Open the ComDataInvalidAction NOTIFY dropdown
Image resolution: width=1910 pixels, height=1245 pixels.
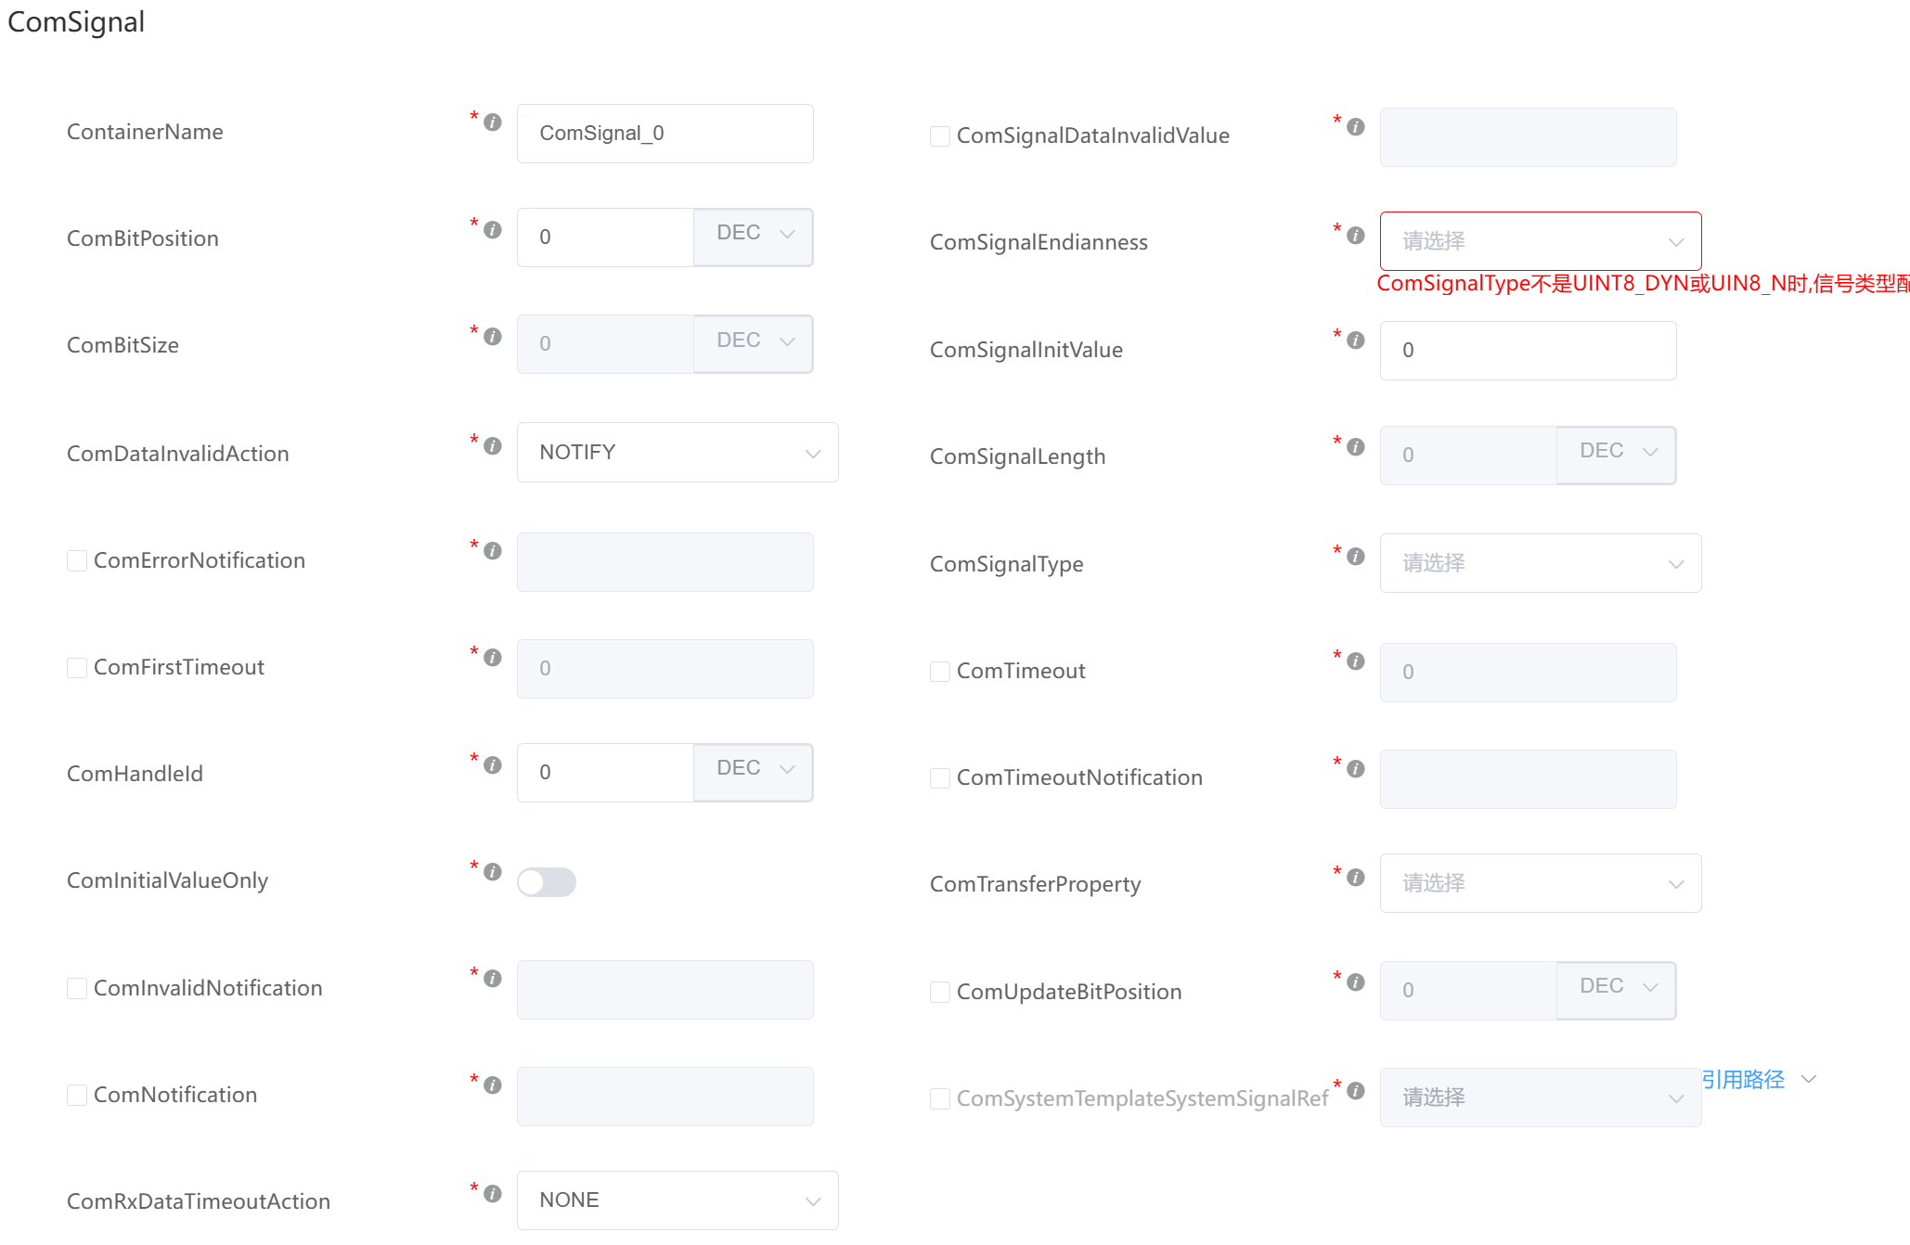pyautogui.click(x=677, y=452)
